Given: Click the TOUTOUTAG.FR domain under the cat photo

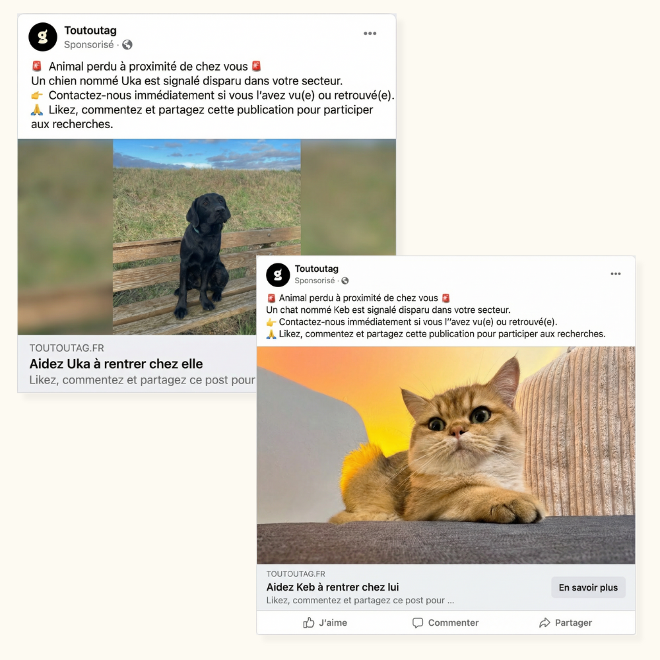Looking at the screenshot, I should [296, 574].
